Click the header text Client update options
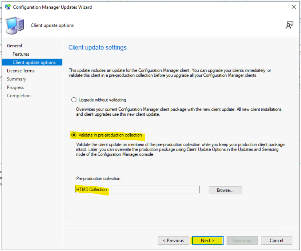 tap(52, 25)
